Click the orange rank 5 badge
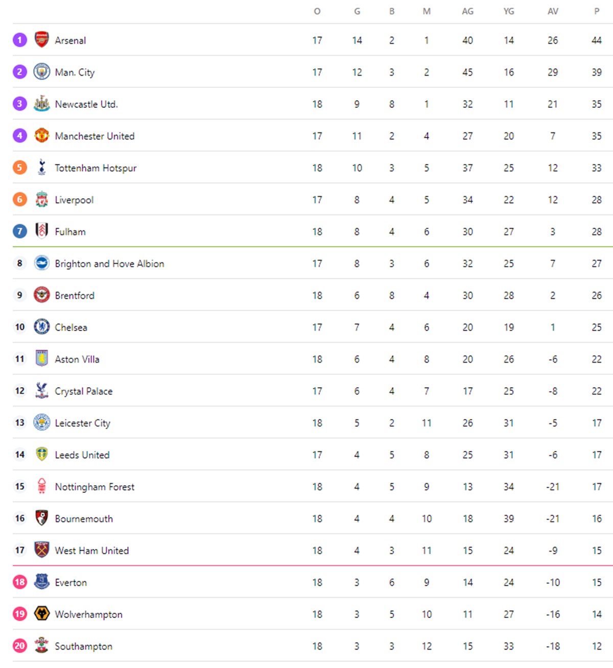The height and width of the screenshot is (668, 613). click(x=20, y=167)
